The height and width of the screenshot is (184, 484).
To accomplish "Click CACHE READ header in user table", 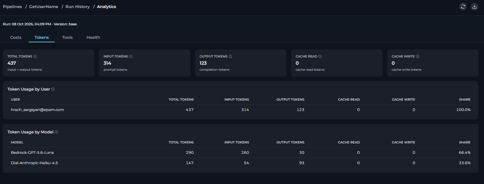I will tap(349, 99).
